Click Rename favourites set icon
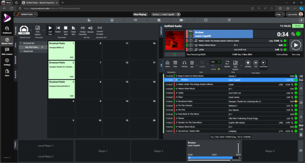The height and width of the screenshot is (163, 305). 90,29
